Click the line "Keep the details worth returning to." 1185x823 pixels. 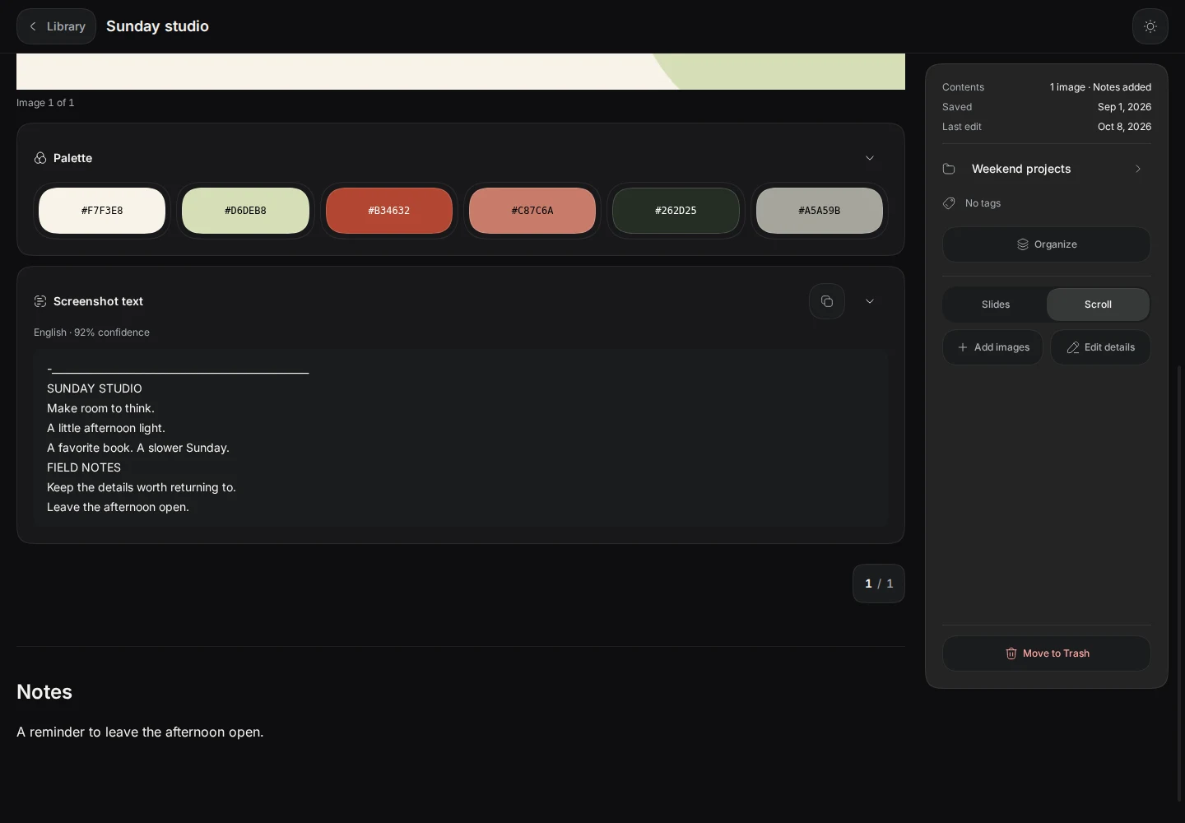[x=142, y=487]
